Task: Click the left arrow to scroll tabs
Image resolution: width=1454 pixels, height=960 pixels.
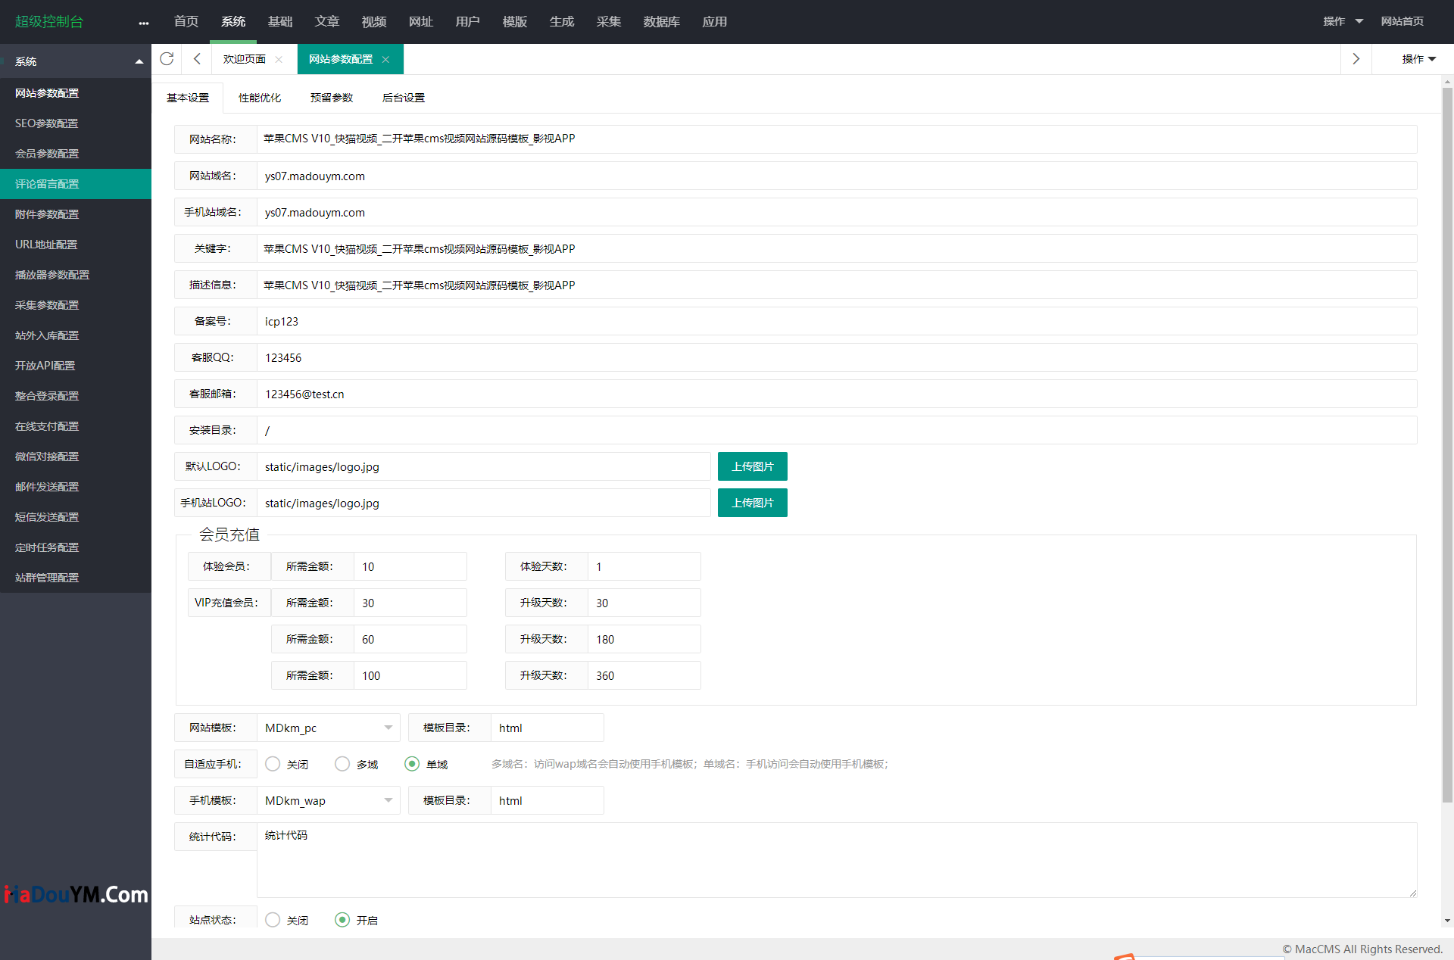Action: (x=197, y=59)
